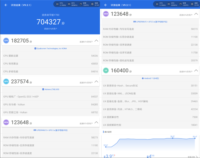Collapse the MEM 123648 section in left screen
This screenshot has width=200, height=158.
coord(96,122)
